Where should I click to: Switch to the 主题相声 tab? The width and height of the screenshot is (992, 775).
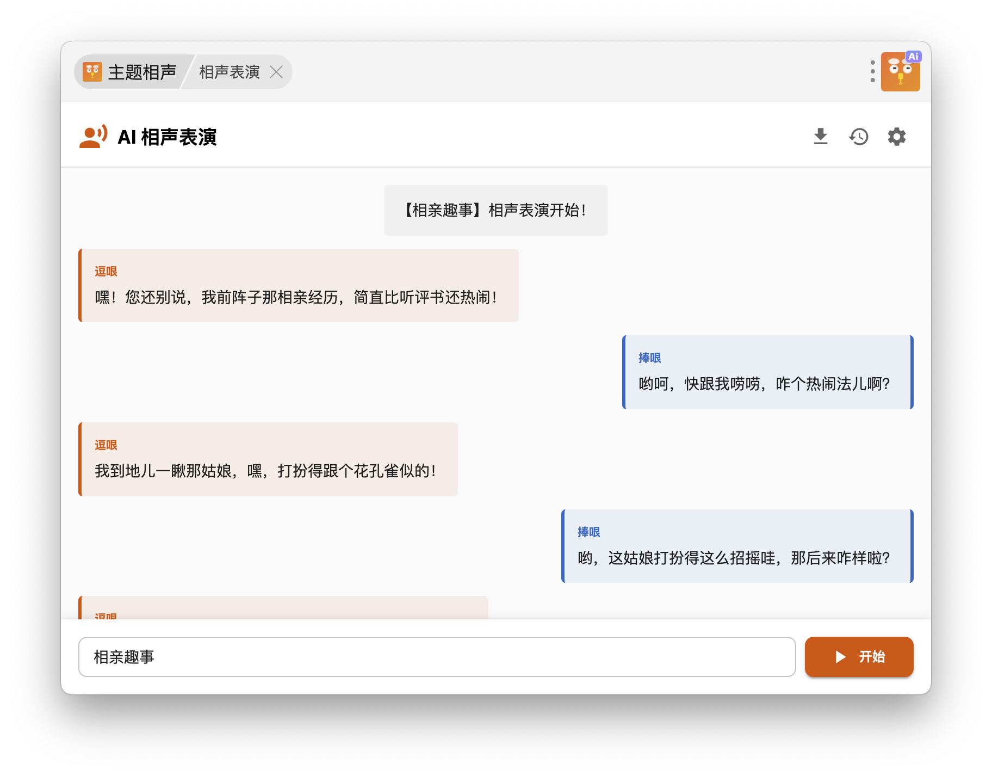(142, 72)
